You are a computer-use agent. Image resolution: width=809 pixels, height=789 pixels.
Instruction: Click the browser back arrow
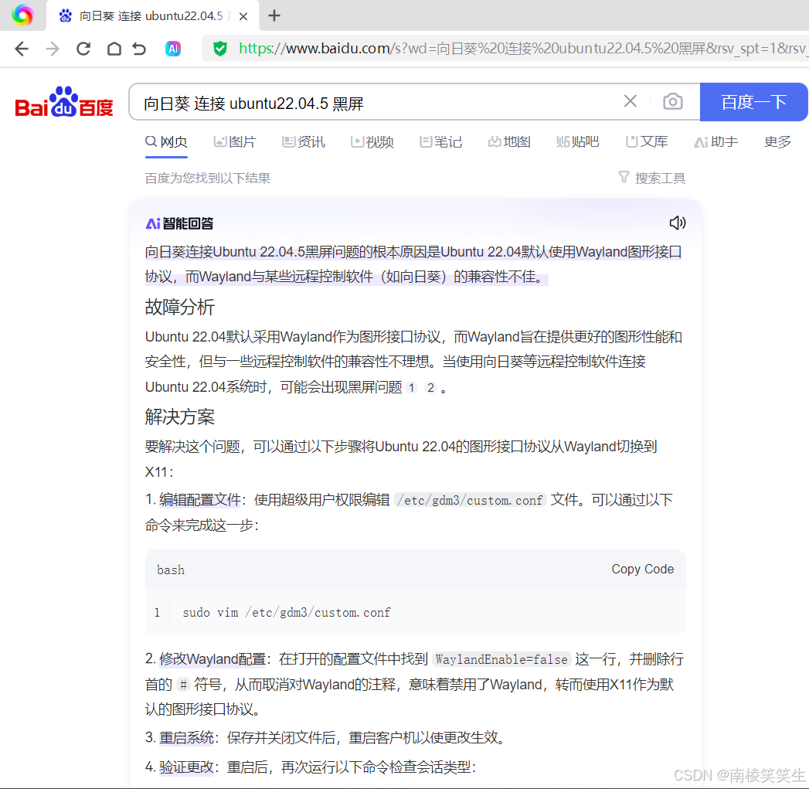[22, 49]
